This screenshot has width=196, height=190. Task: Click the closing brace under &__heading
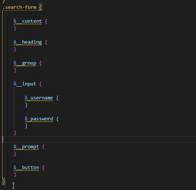click(x=15, y=49)
